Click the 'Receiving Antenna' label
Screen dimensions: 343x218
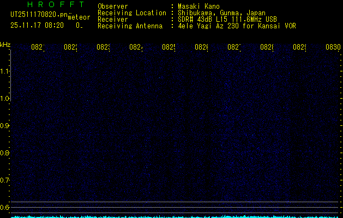130,26
